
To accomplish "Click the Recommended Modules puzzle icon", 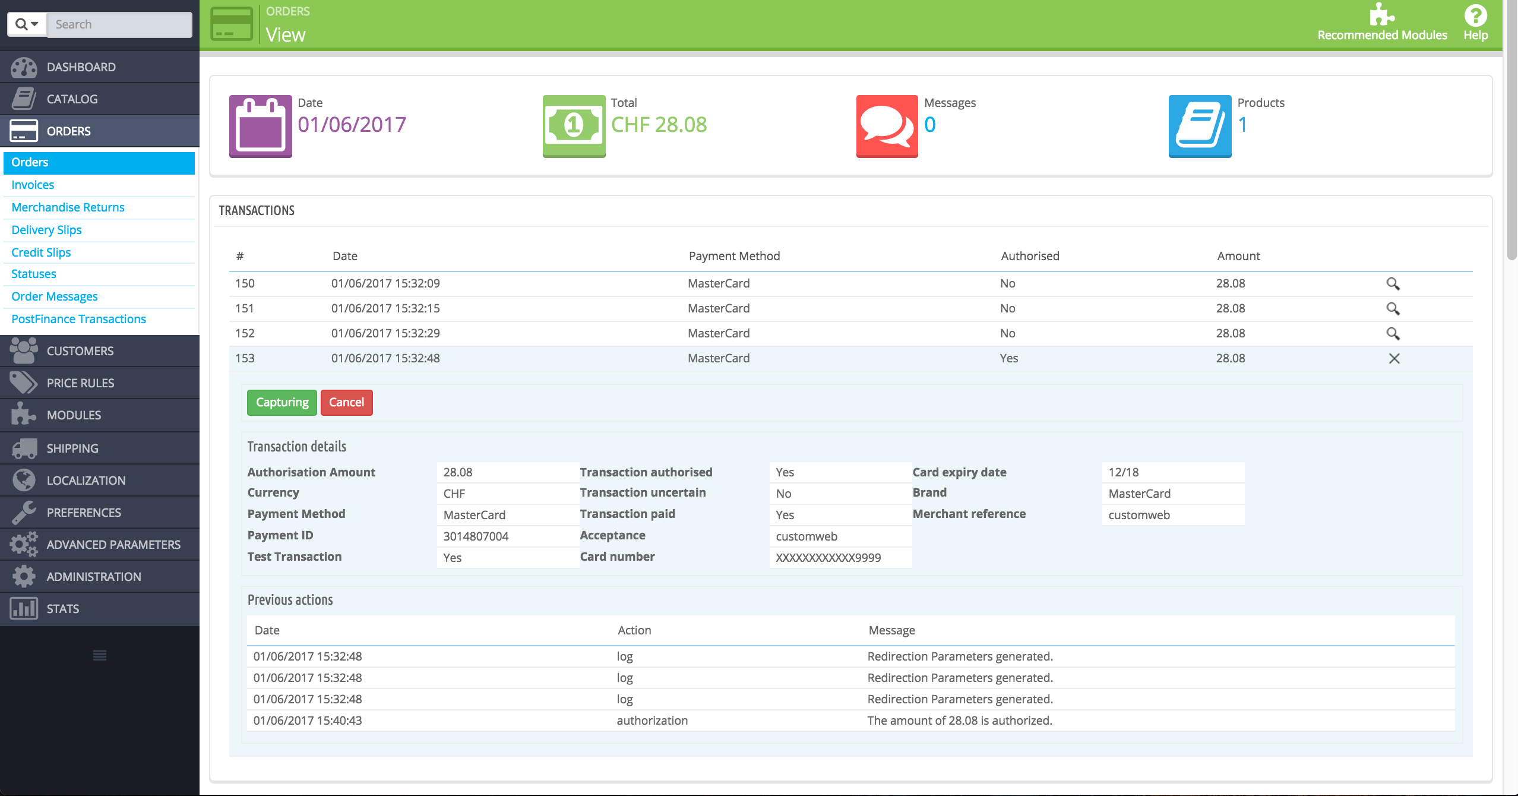I will tap(1381, 15).
